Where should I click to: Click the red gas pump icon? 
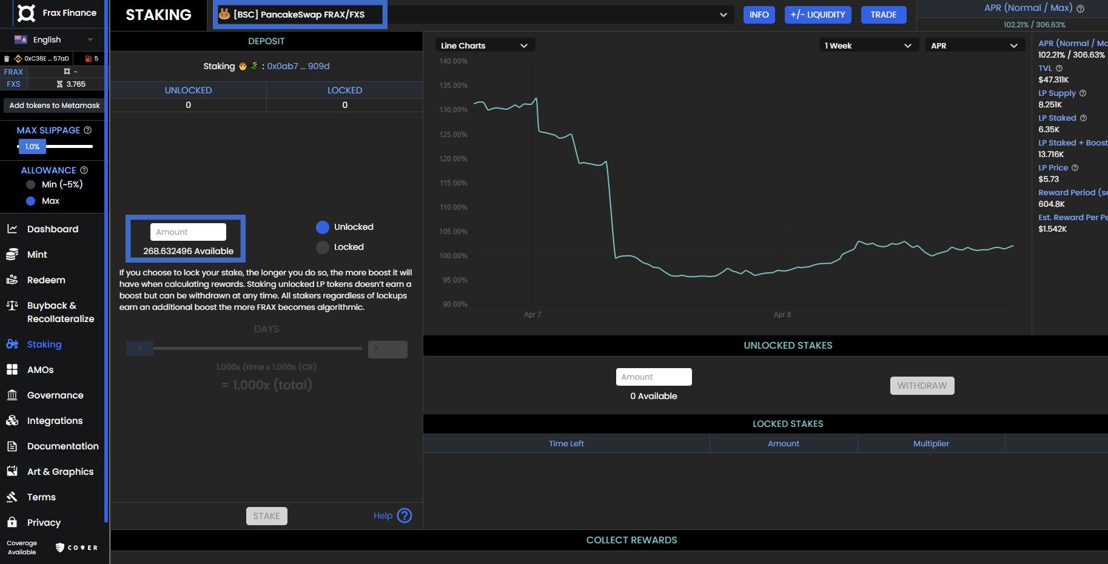pos(89,59)
